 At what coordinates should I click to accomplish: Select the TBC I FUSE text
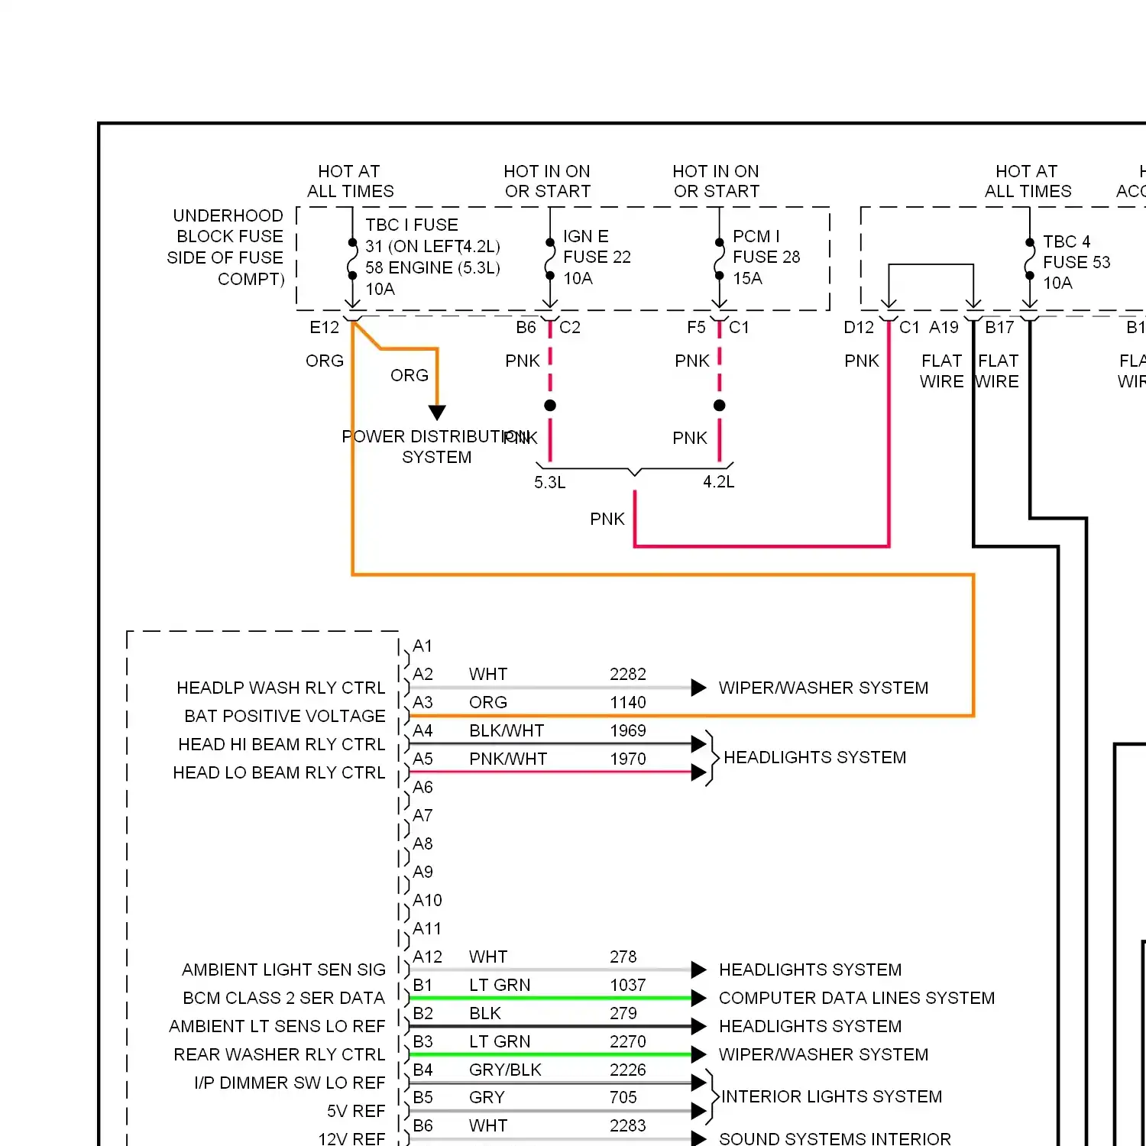(x=412, y=225)
